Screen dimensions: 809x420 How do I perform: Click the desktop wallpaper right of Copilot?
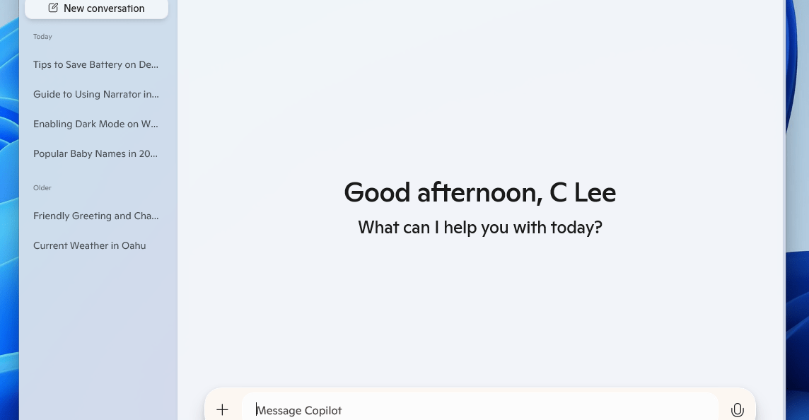pyautogui.click(x=798, y=212)
